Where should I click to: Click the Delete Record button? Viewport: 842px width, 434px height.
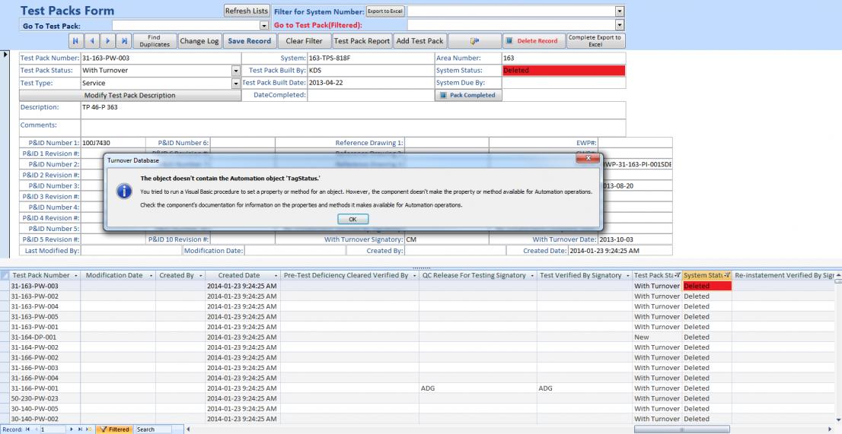point(534,41)
